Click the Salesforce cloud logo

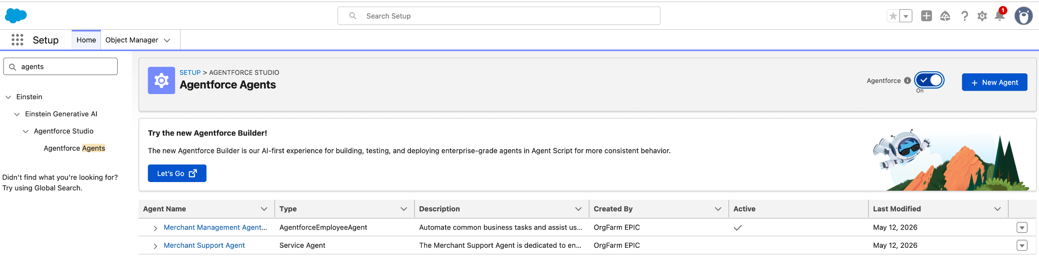[16, 16]
